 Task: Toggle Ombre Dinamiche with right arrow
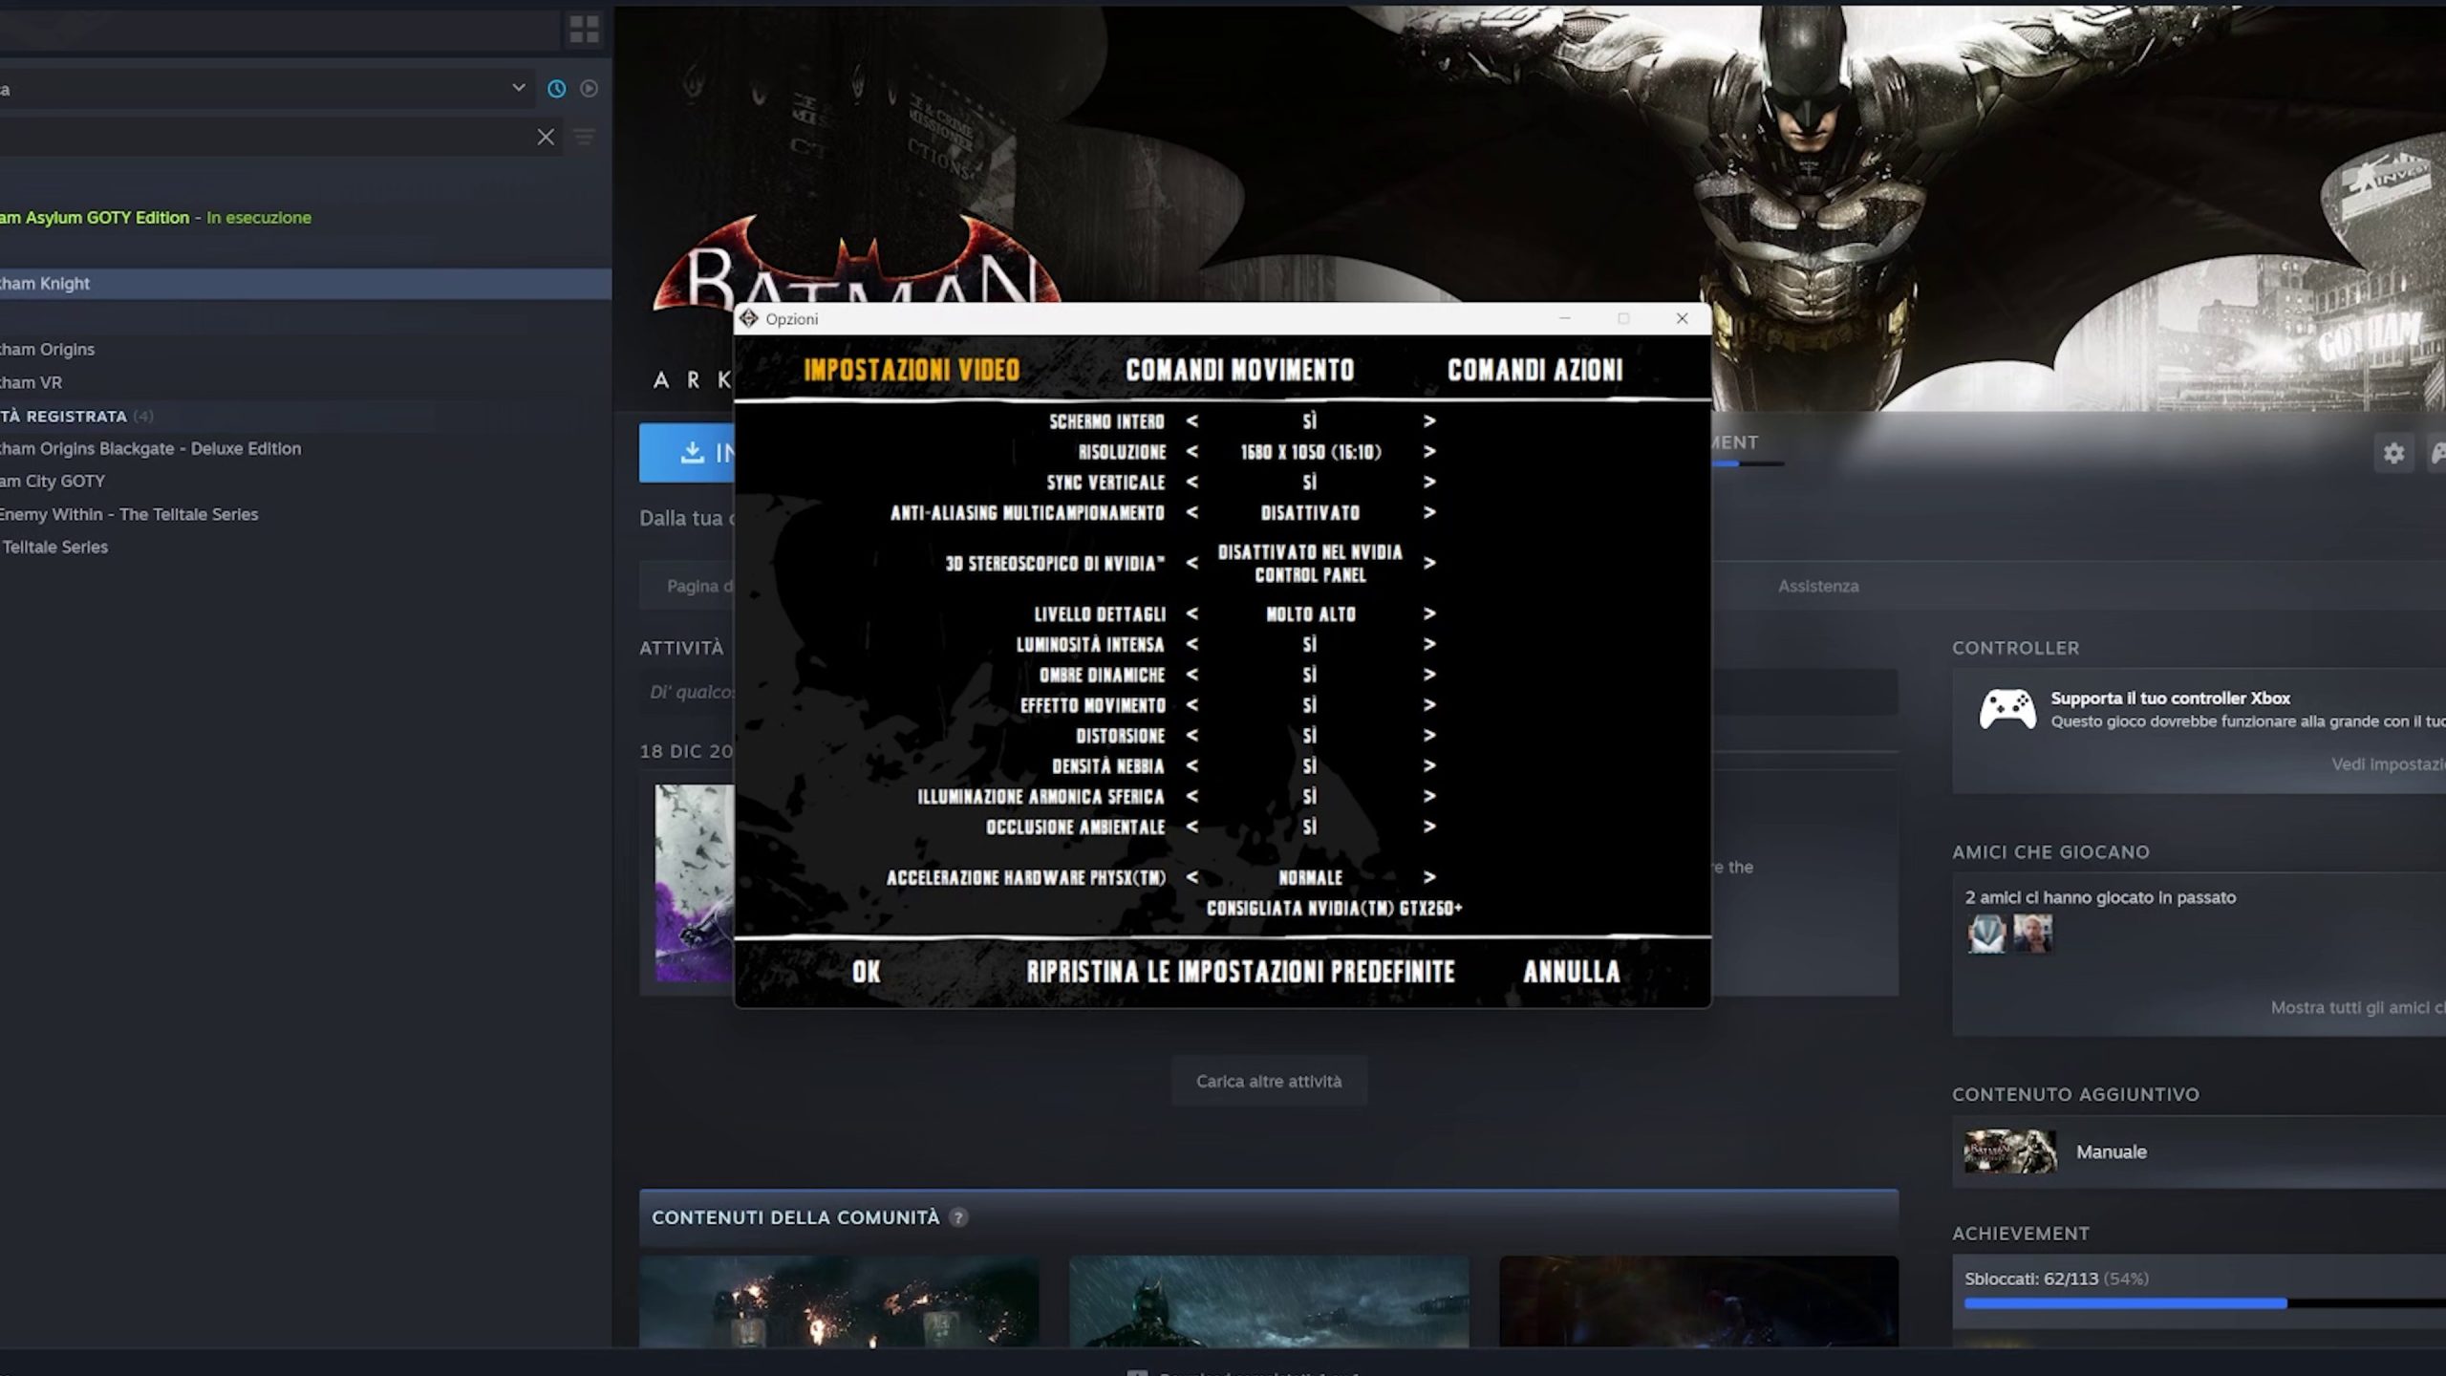coord(1428,675)
